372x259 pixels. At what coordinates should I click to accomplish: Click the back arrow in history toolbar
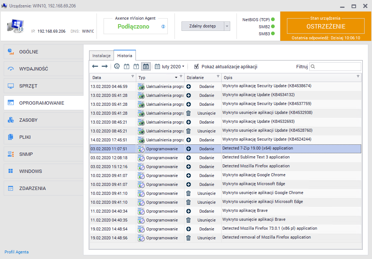coord(95,66)
